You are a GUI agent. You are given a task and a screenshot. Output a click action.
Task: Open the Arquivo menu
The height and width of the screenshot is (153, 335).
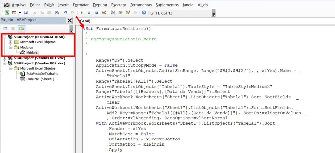(19, 5)
